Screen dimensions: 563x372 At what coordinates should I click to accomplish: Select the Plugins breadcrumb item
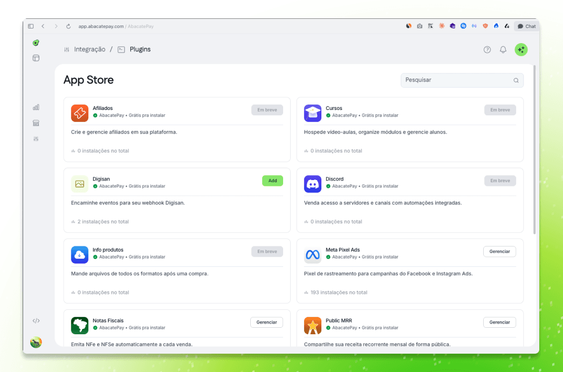point(140,49)
